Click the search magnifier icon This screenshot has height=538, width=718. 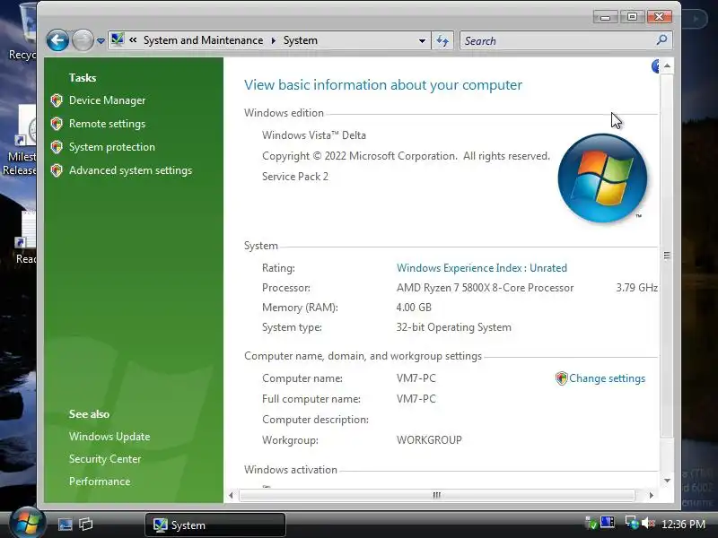click(x=661, y=40)
